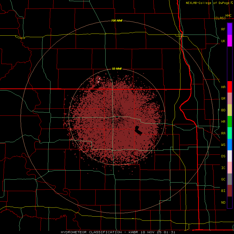The width and height of the screenshot is (234, 234).
Task: Choose the white DS legend swatch
Action: (230, 156)
